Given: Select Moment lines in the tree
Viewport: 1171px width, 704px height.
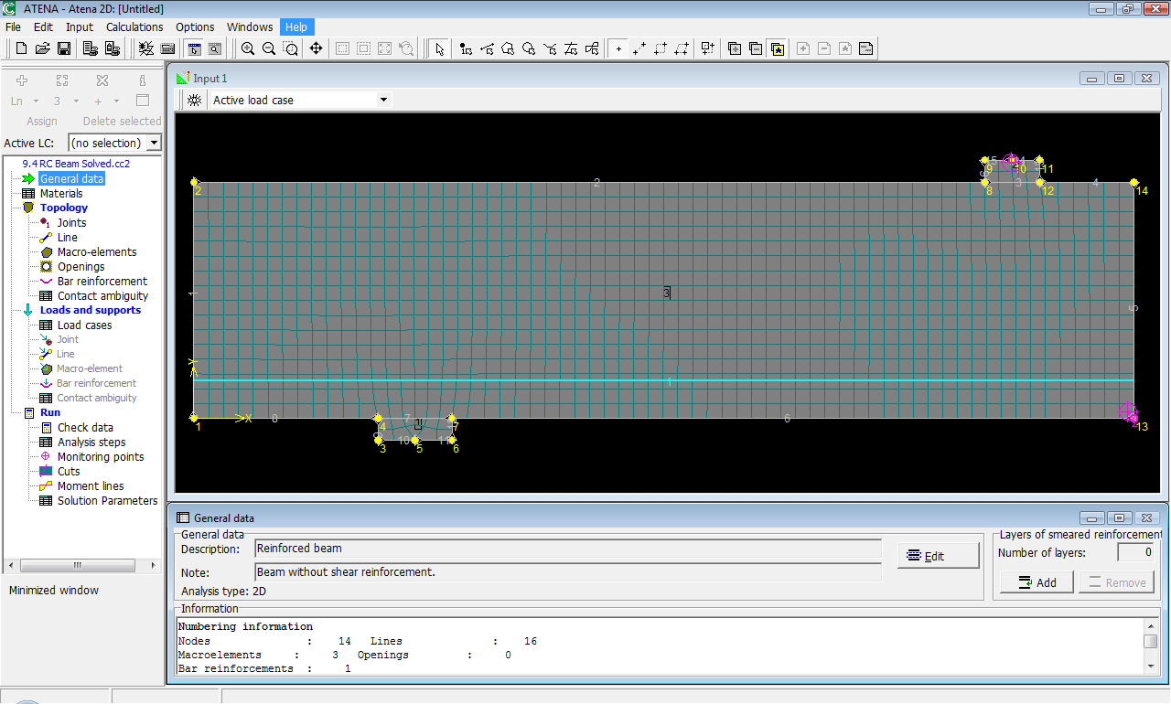Looking at the screenshot, I should (91, 485).
